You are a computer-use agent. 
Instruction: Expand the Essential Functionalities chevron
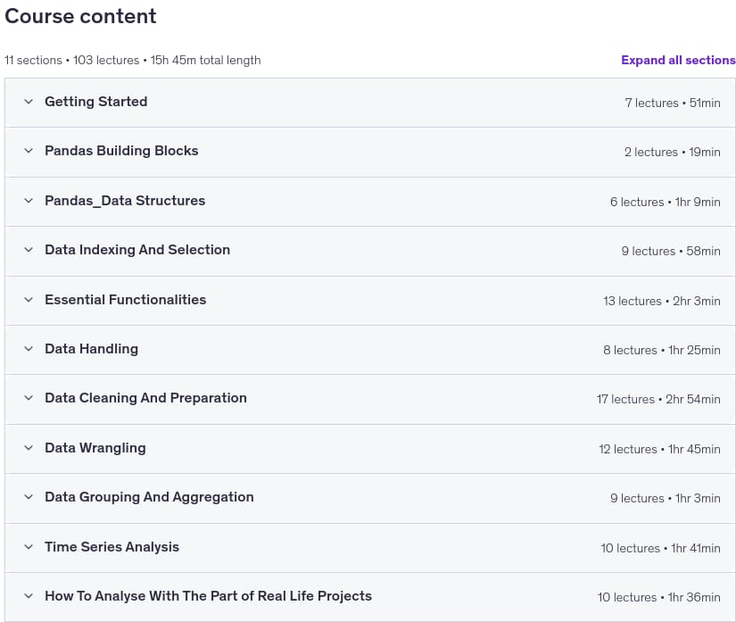coord(29,300)
